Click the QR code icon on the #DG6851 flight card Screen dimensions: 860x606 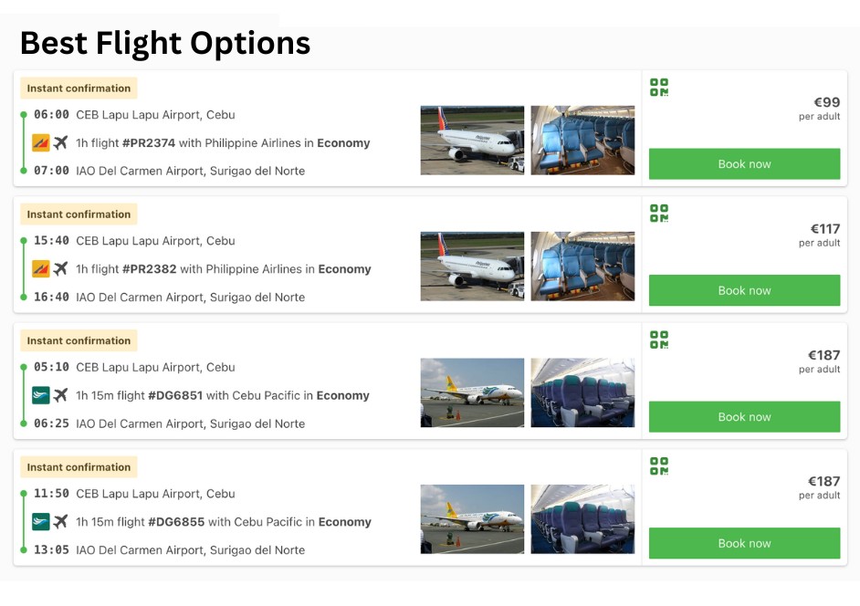tap(658, 340)
